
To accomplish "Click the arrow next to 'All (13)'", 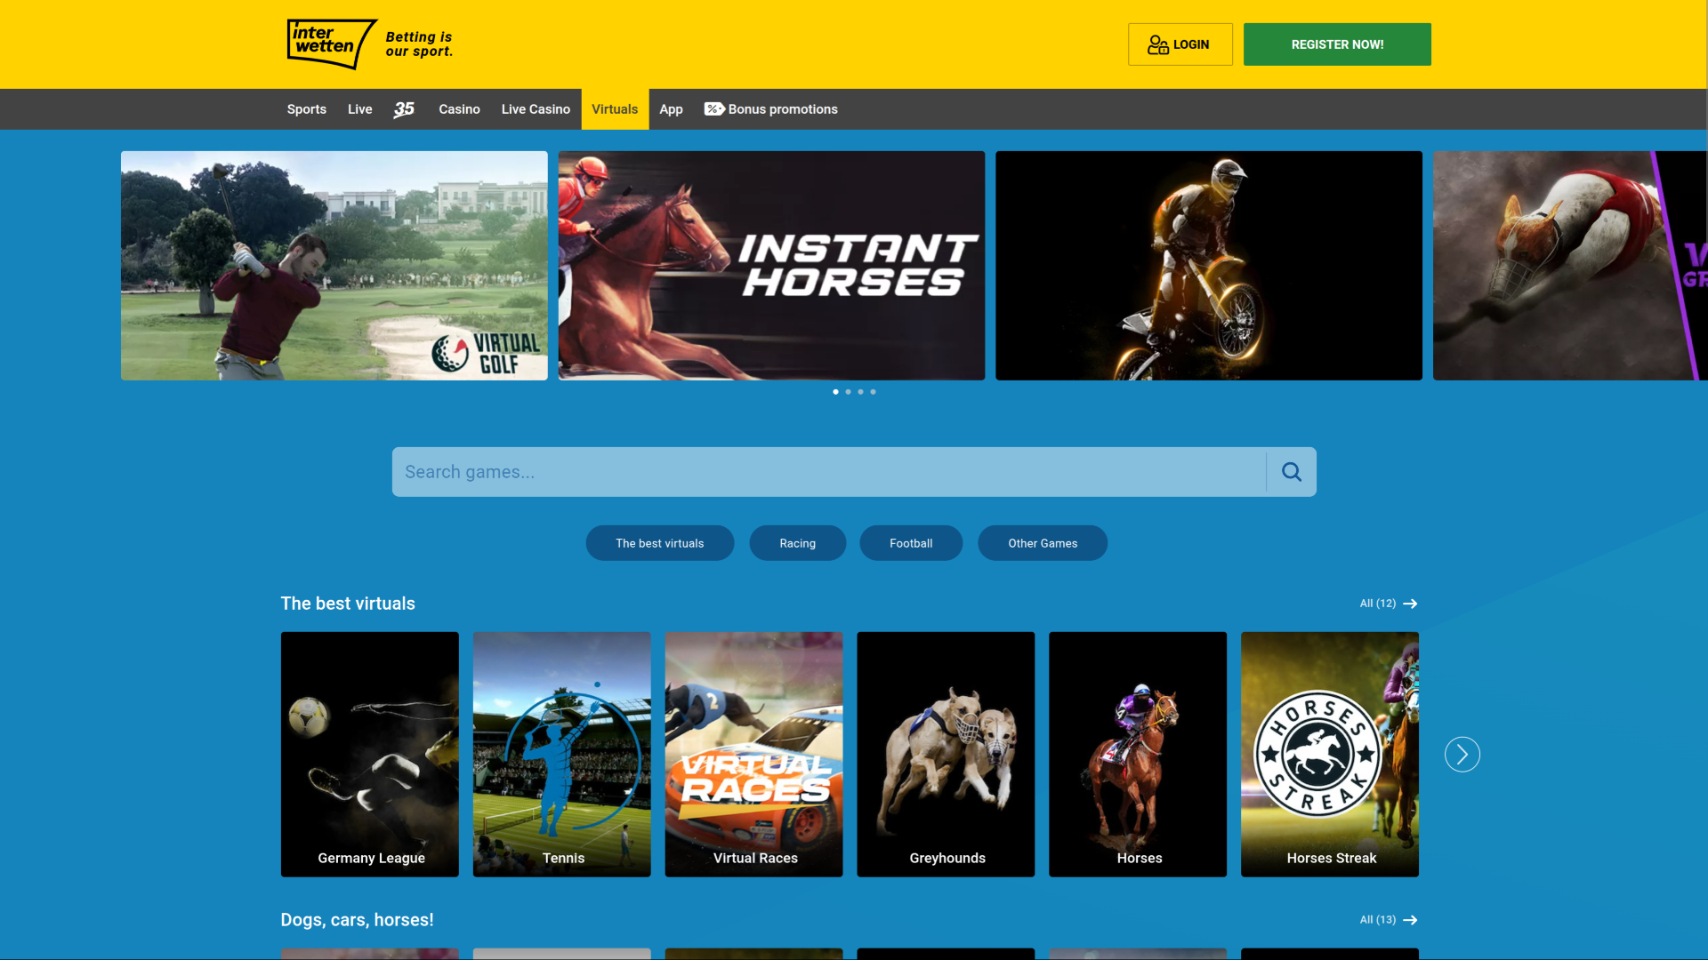I will click(1409, 920).
